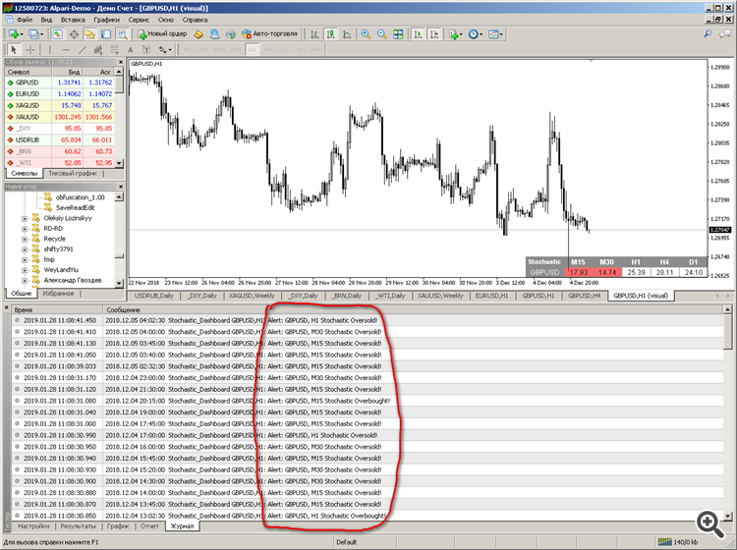Click the magnifier zoom icon overlay
Screen dimensions: 737x550
coord(710,523)
